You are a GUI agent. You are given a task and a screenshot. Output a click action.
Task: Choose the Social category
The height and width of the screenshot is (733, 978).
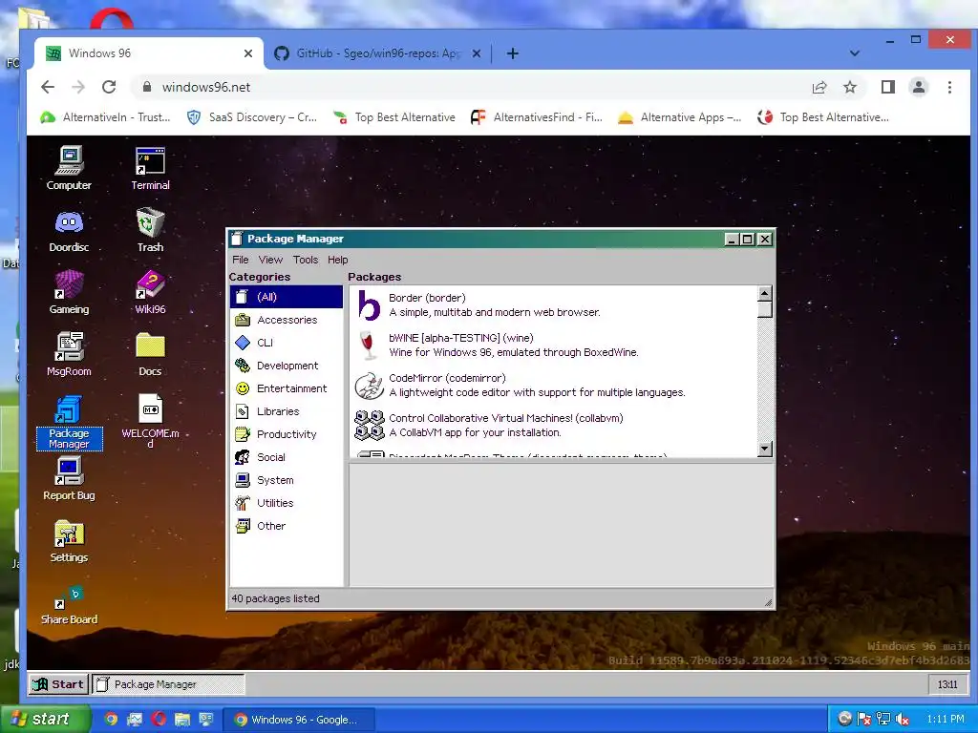pos(287,457)
